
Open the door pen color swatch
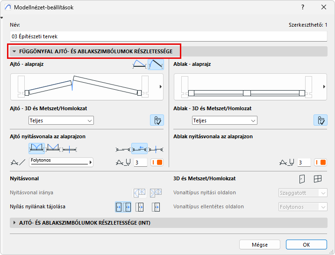(157, 163)
